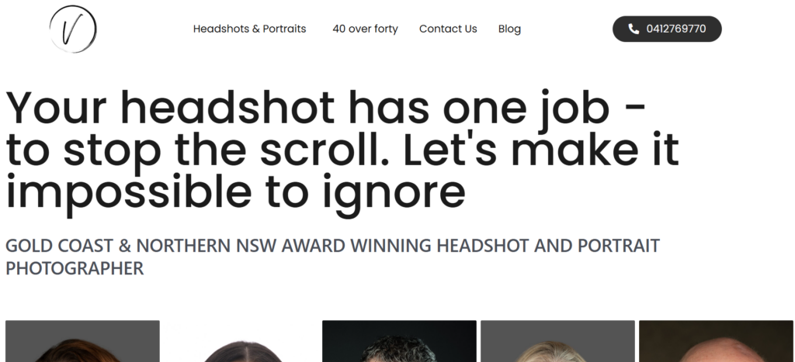Call the number 0412769770 button
795x362 pixels.
667,29
